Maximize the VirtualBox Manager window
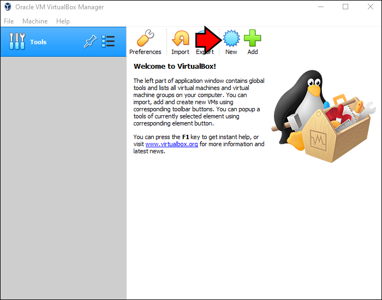Viewport: 382px width, 300px height. click(x=345, y=7)
